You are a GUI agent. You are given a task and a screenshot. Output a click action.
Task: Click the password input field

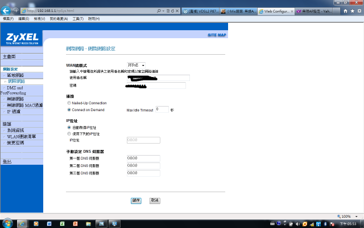tap(156, 85)
